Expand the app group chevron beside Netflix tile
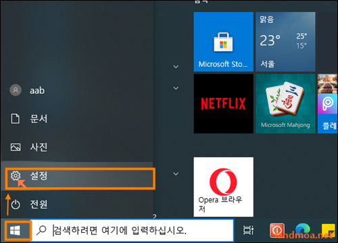Viewport: 338px width, 243px height. (x=176, y=88)
